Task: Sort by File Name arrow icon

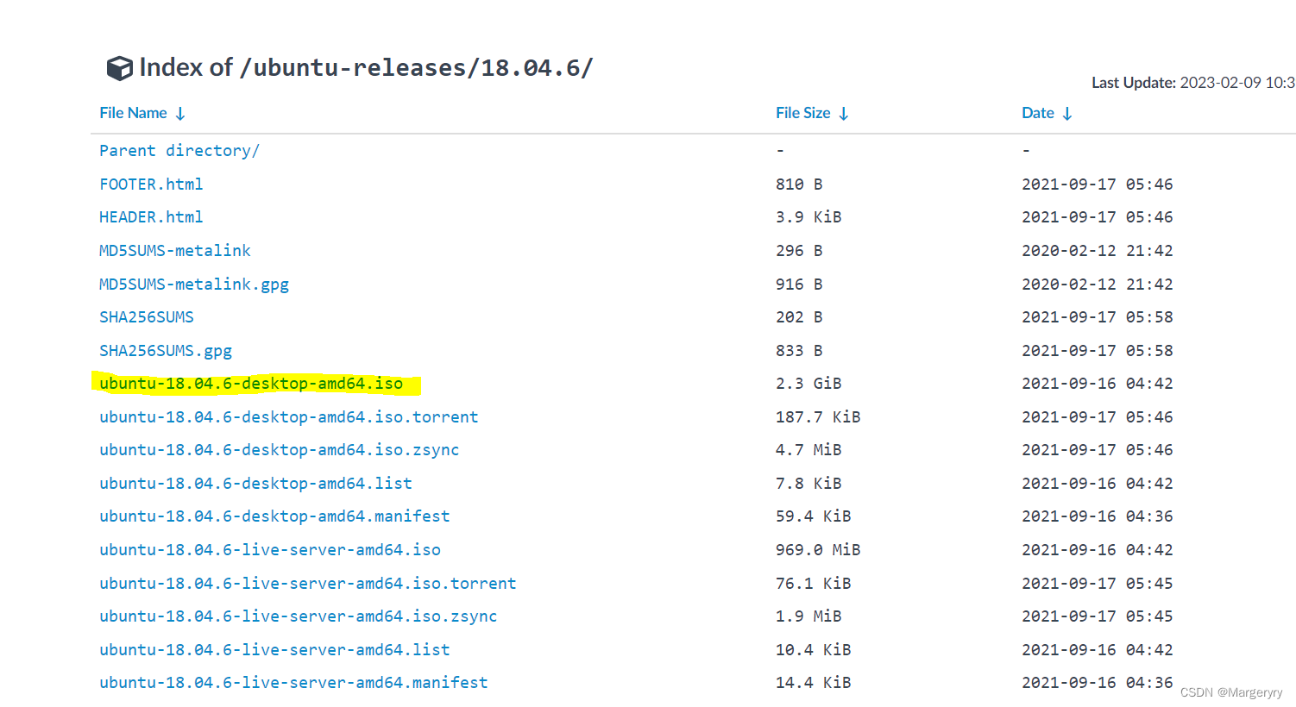Action: 180,114
